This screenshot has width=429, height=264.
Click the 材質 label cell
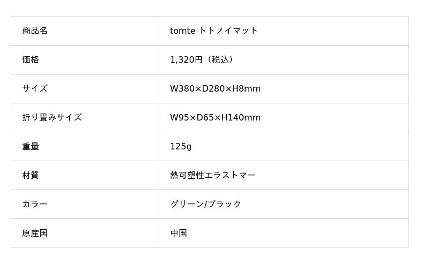[x=31, y=175]
